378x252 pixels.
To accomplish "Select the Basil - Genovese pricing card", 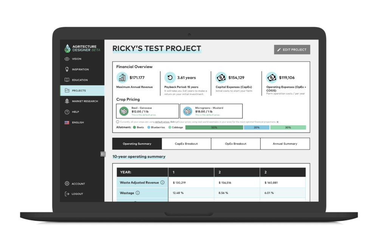I will [x=147, y=111].
